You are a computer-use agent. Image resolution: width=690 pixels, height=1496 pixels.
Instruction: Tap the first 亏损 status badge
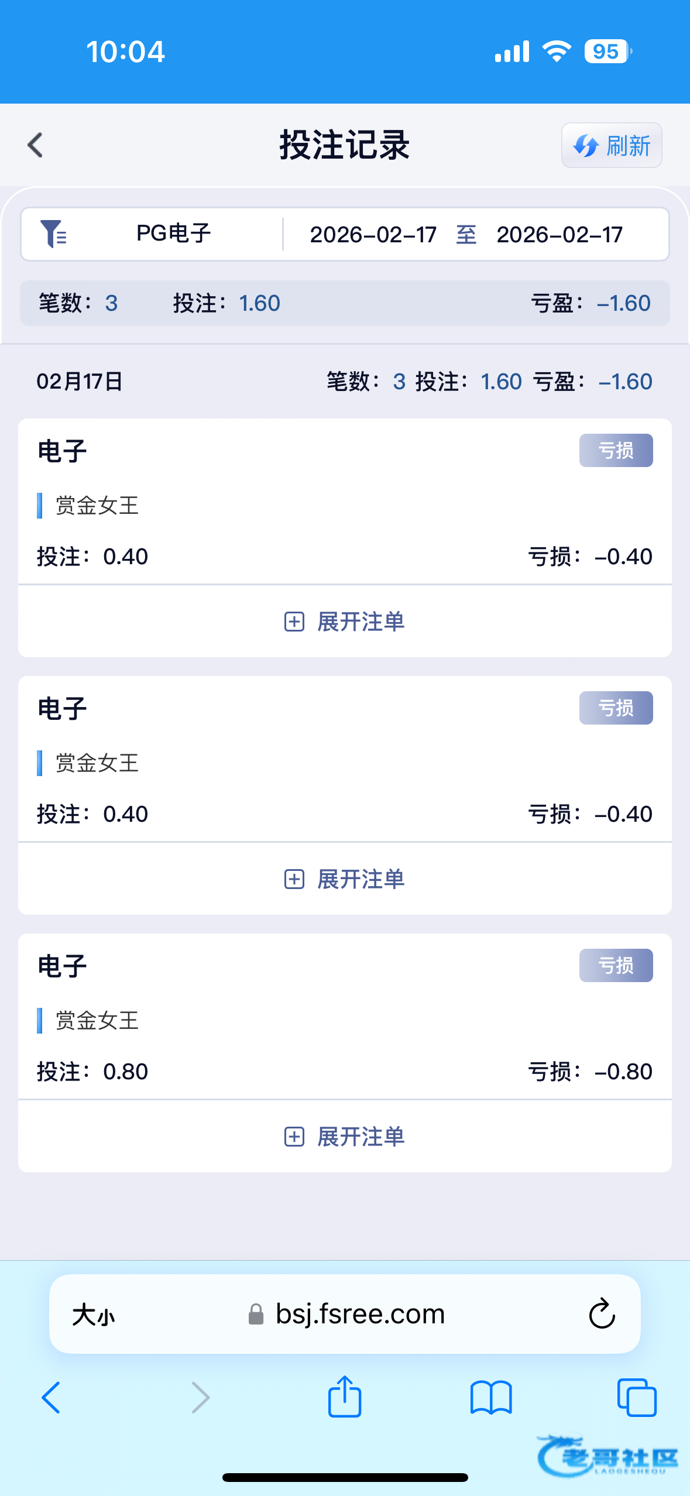click(x=616, y=451)
